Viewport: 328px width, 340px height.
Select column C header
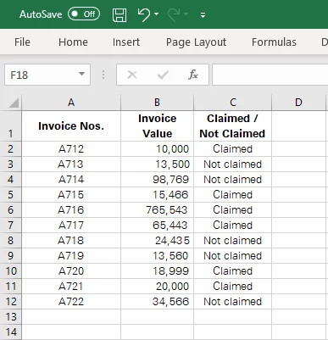pos(233,103)
